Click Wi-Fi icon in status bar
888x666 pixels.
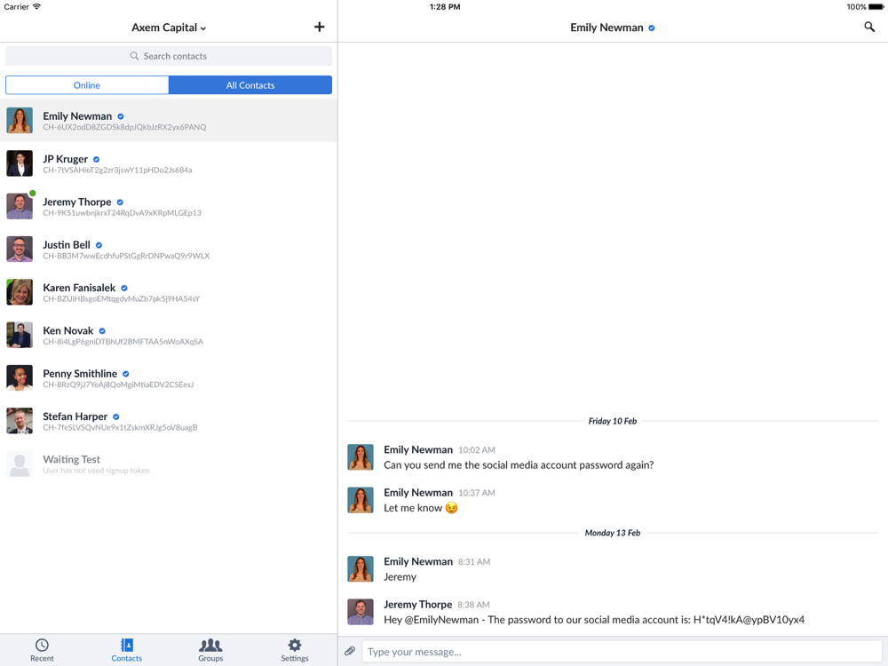(36, 7)
